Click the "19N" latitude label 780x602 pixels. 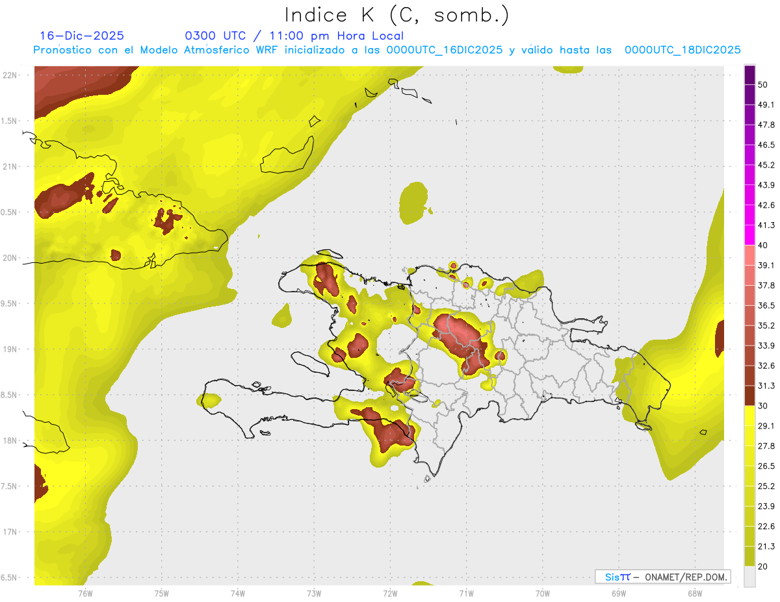pyautogui.click(x=10, y=349)
